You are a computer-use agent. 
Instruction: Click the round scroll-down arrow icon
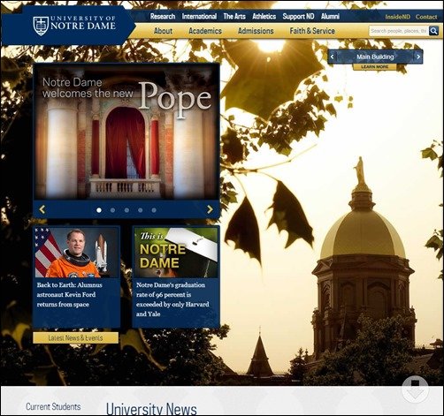pyautogui.click(x=415, y=390)
